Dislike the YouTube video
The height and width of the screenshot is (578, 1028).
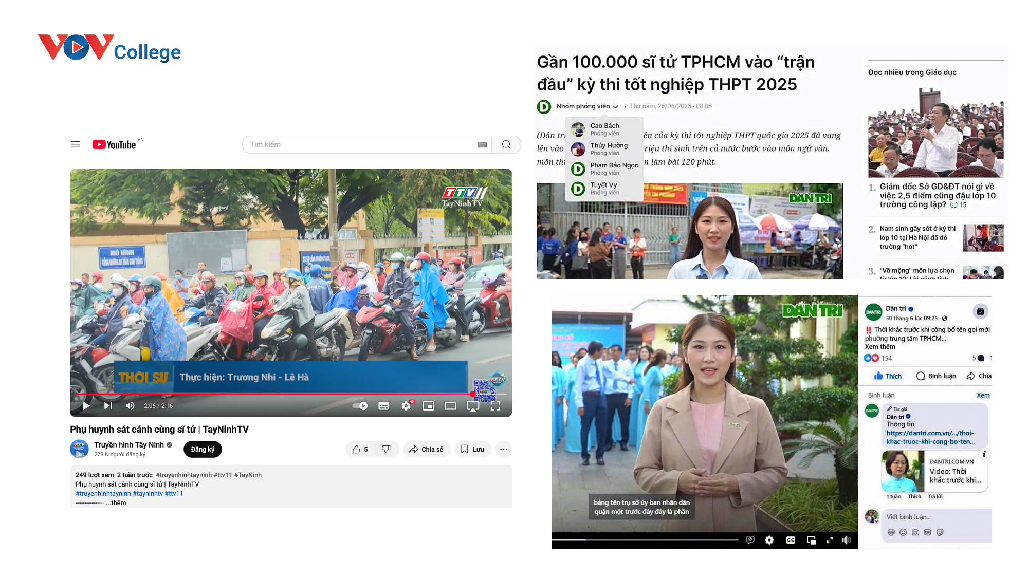[387, 450]
